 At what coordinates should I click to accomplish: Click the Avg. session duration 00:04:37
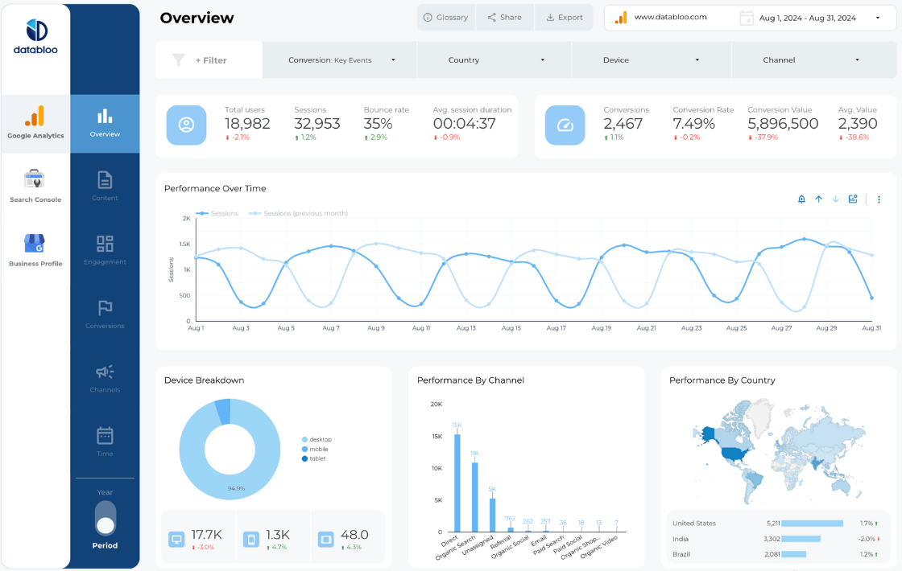pos(464,124)
